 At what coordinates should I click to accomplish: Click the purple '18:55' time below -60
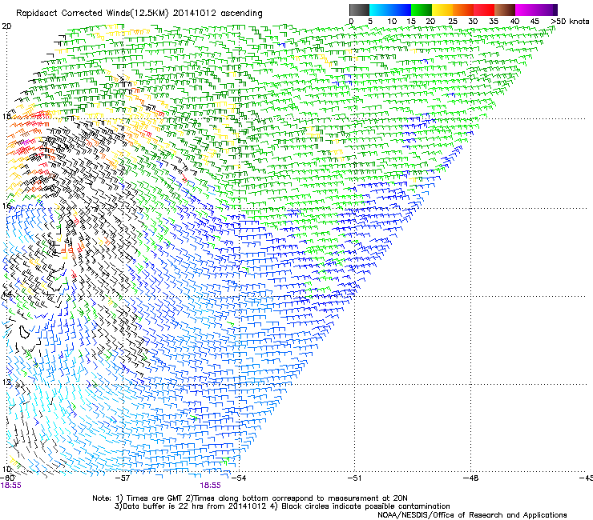pyautogui.click(x=11, y=486)
